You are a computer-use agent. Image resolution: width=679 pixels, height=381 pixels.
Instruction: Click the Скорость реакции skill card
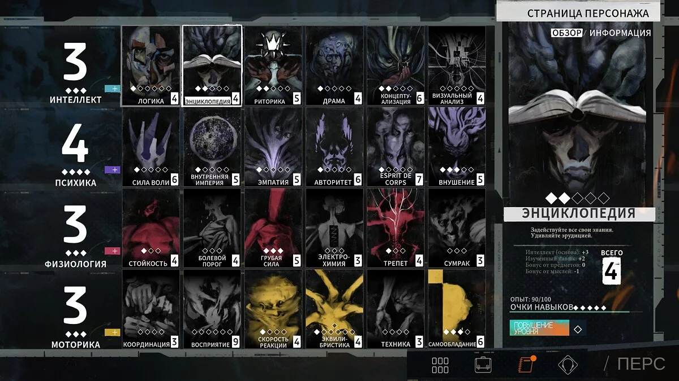click(273, 309)
